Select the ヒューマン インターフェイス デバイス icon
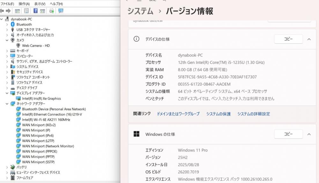 [x=13, y=172]
